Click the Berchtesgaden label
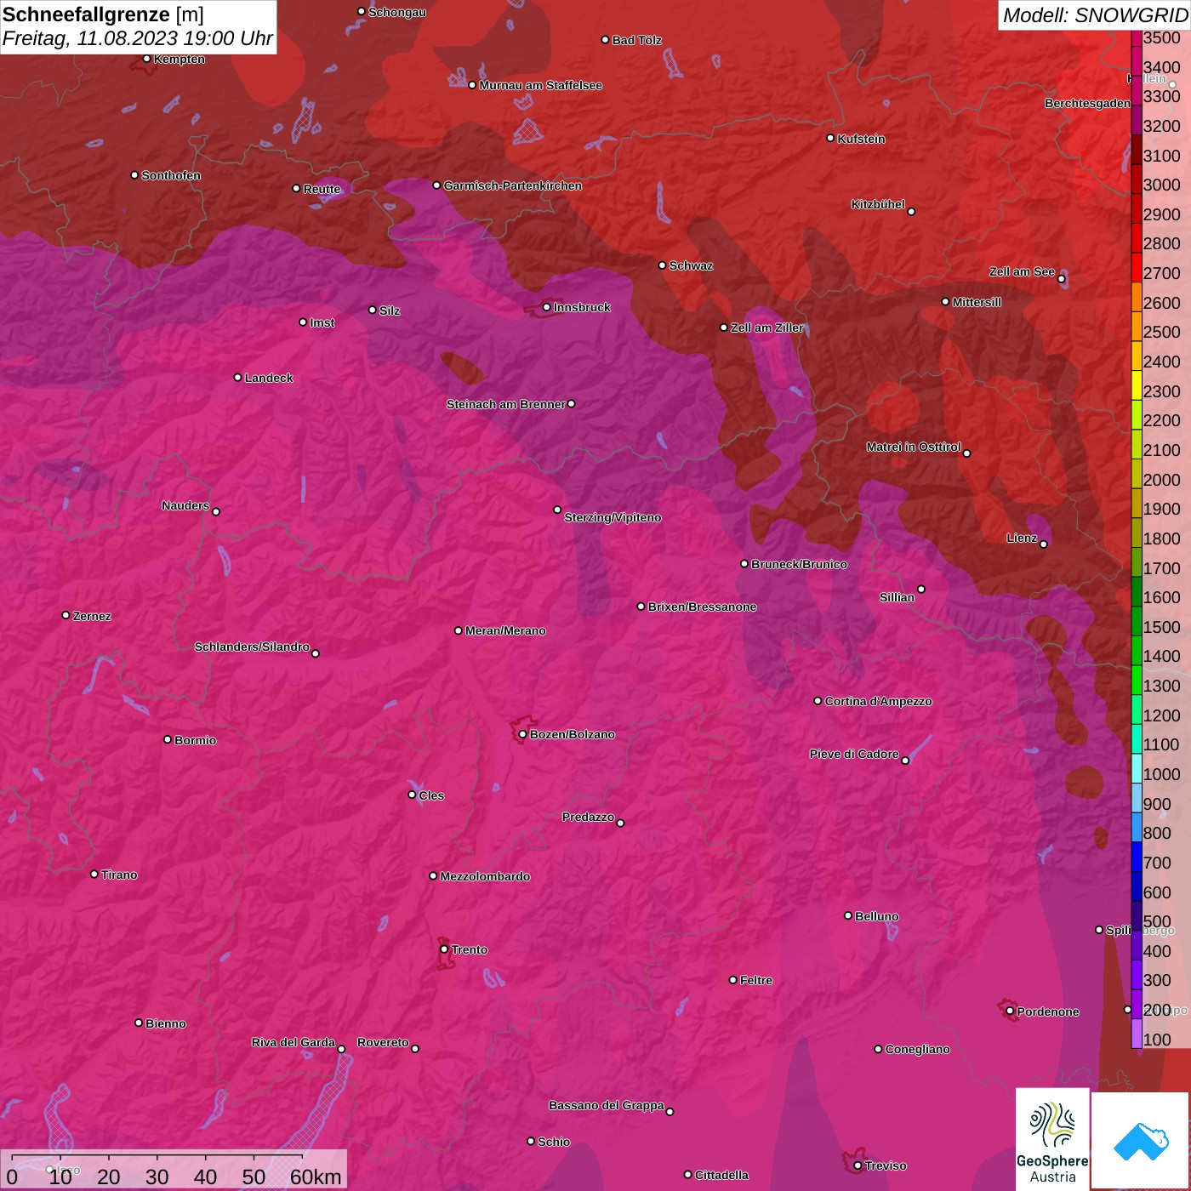This screenshot has height=1191, width=1191. tap(1087, 103)
